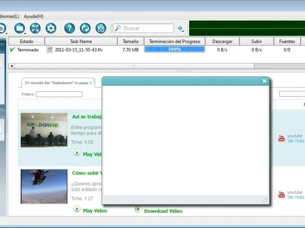Click Ver más for the second result
The image size is (305, 228).
pyautogui.click(x=296, y=197)
